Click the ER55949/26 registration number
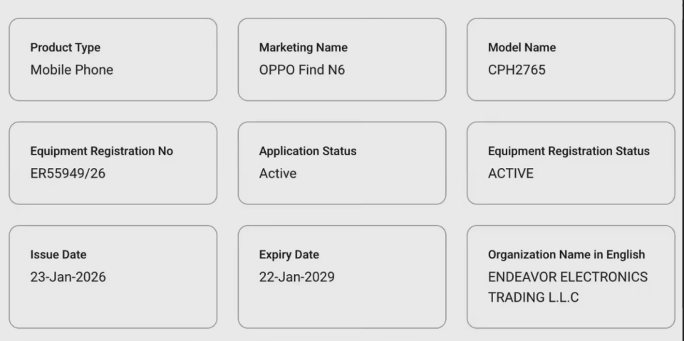This screenshot has height=341, width=684. tap(68, 173)
